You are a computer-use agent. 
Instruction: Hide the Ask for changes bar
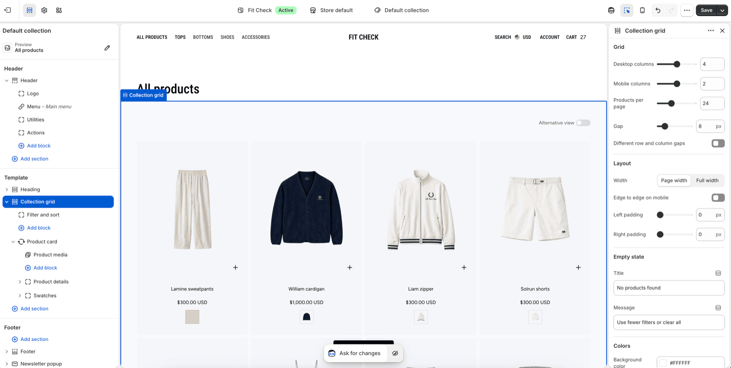395,353
